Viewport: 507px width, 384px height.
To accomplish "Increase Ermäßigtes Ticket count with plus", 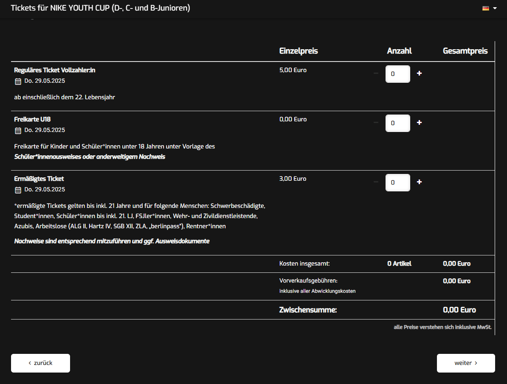I will 419,182.
